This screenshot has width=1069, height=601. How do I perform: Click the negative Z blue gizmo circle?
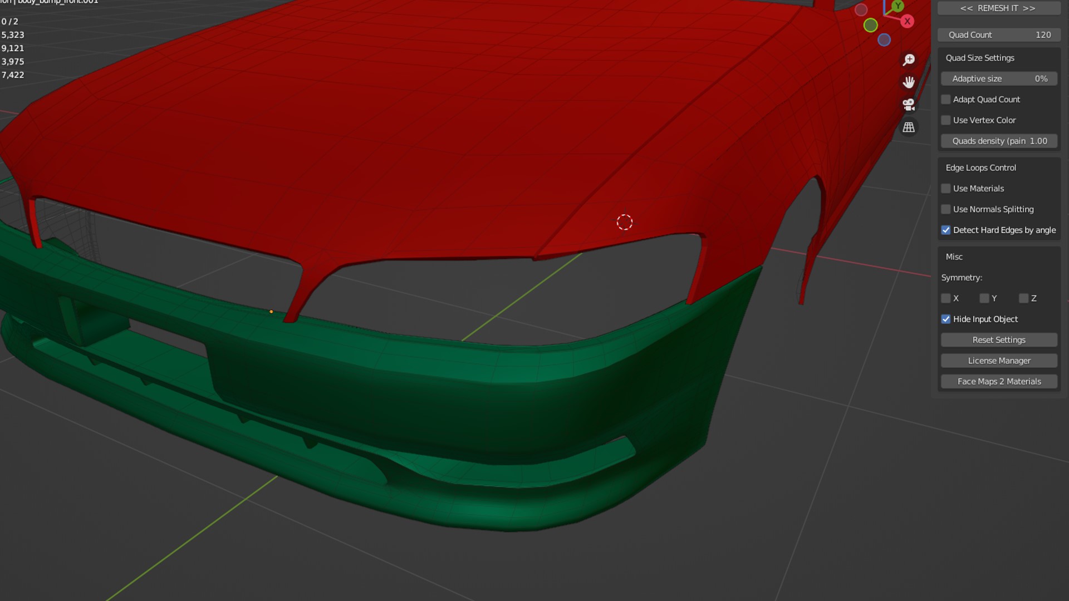[884, 40]
